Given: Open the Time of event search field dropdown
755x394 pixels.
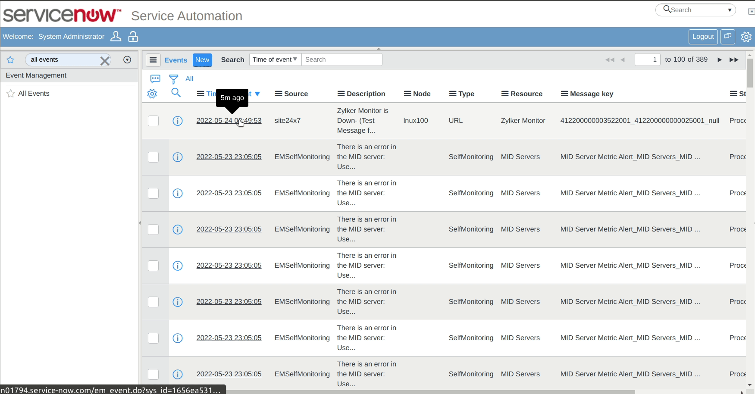Looking at the screenshot, I should tap(275, 59).
